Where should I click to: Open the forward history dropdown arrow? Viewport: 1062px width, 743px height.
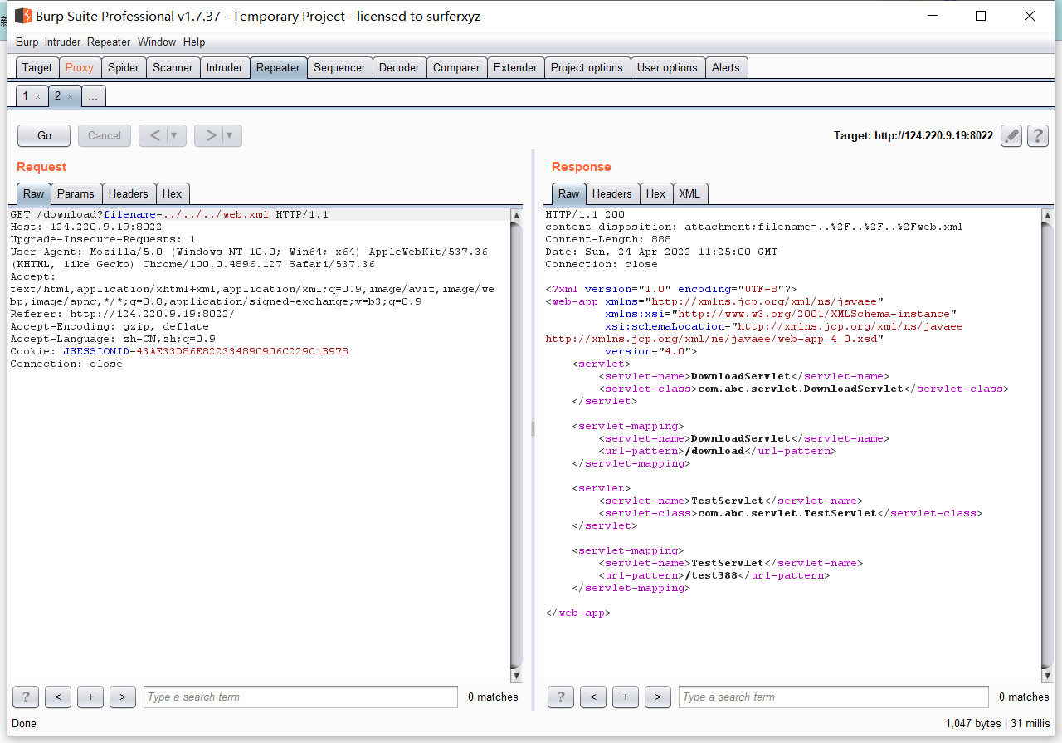click(x=231, y=135)
